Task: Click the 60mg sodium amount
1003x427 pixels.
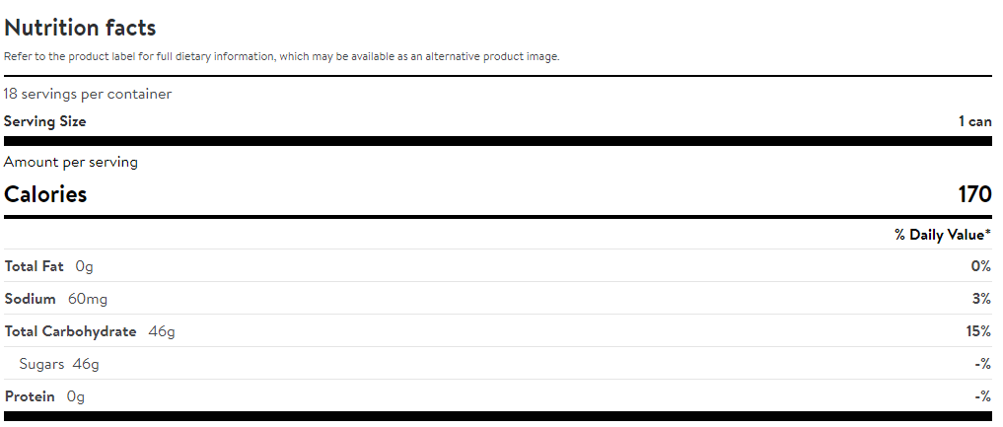Action: tap(88, 299)
